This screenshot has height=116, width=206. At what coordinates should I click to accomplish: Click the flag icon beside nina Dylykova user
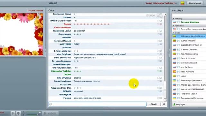point(174,67)
